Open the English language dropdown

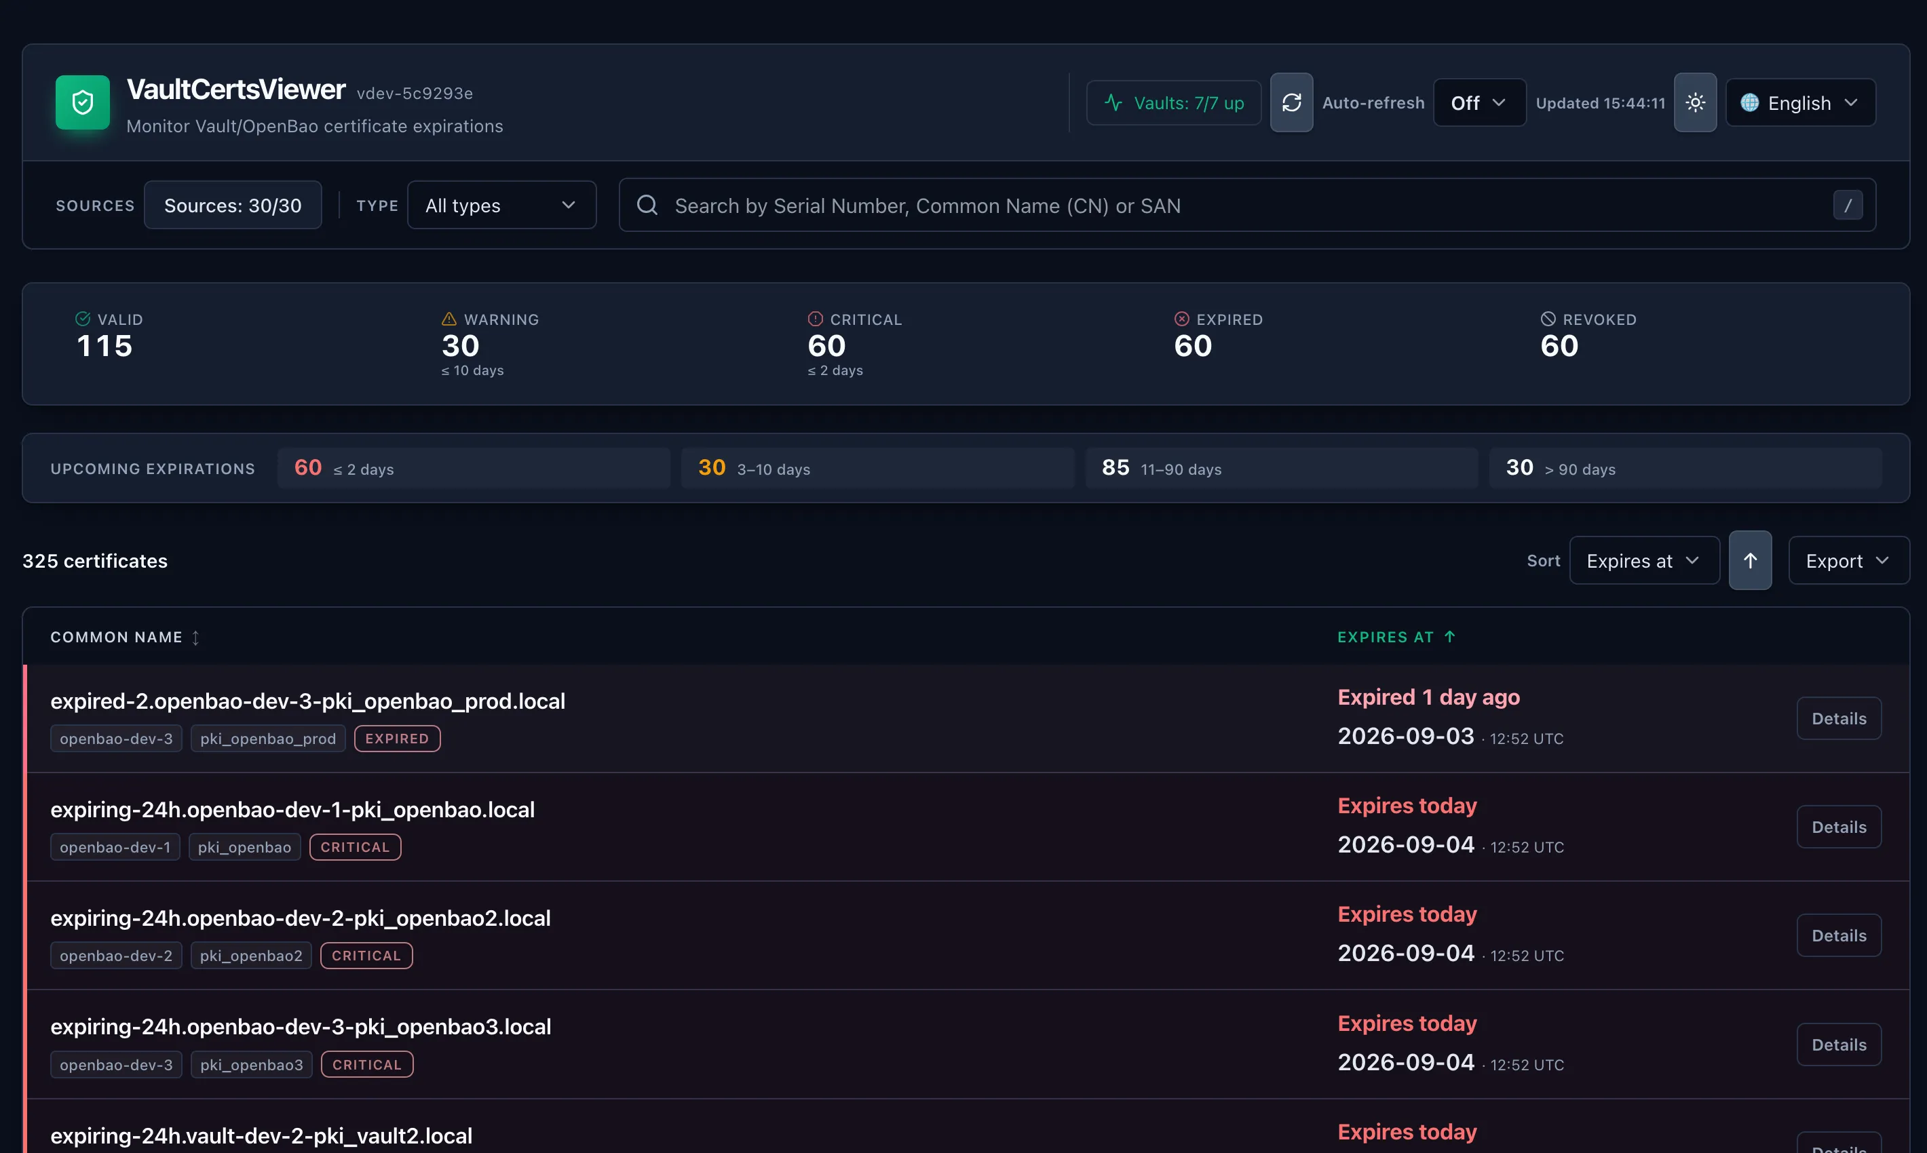1800,102
